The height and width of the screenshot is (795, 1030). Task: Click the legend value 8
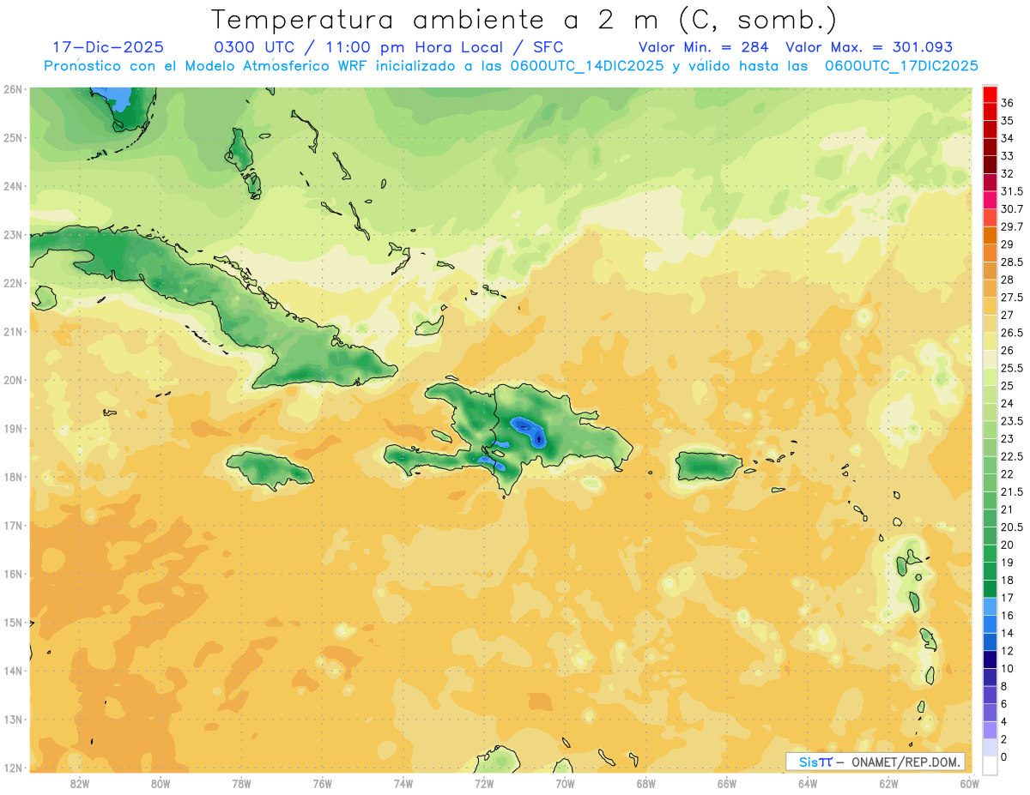pyautogui.click(x=1004, y=686)
